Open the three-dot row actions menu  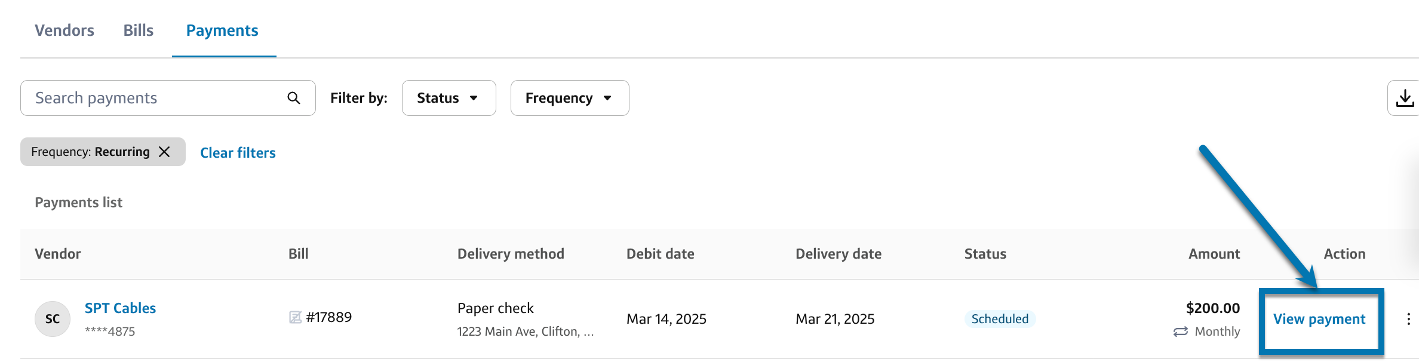pos(1408,319)
